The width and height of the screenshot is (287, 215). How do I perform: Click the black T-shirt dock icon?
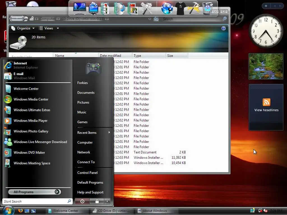(x=180, y=8)
